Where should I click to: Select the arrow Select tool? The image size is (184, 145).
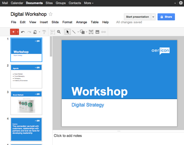(x=68, y=32)
